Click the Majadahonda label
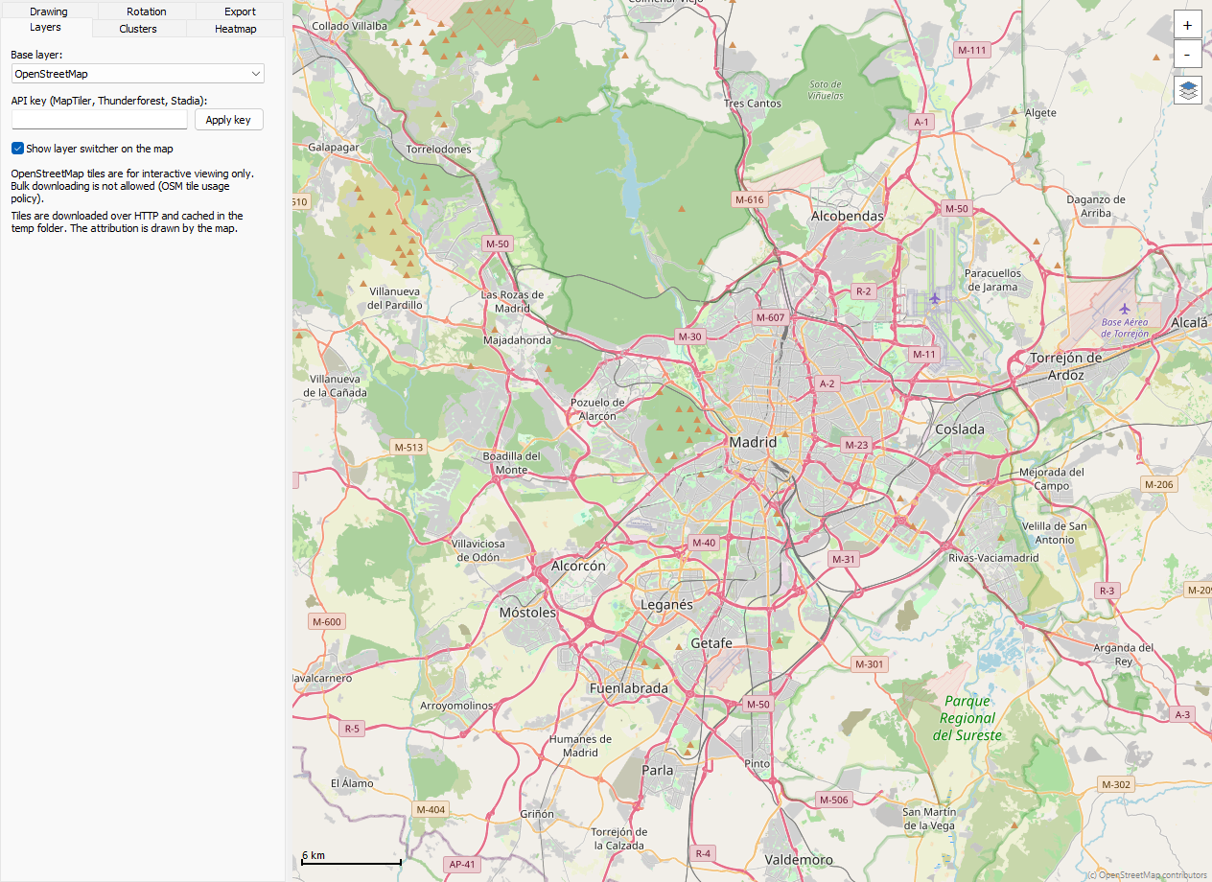Screen dimensions: 1212x882 518,340
